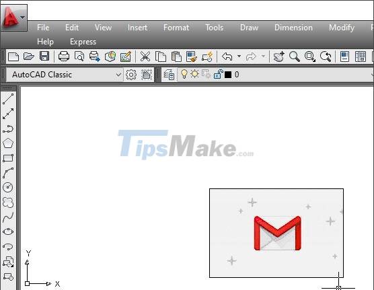
Task: Select the Rectangle tool
Action: click(8, 158)
